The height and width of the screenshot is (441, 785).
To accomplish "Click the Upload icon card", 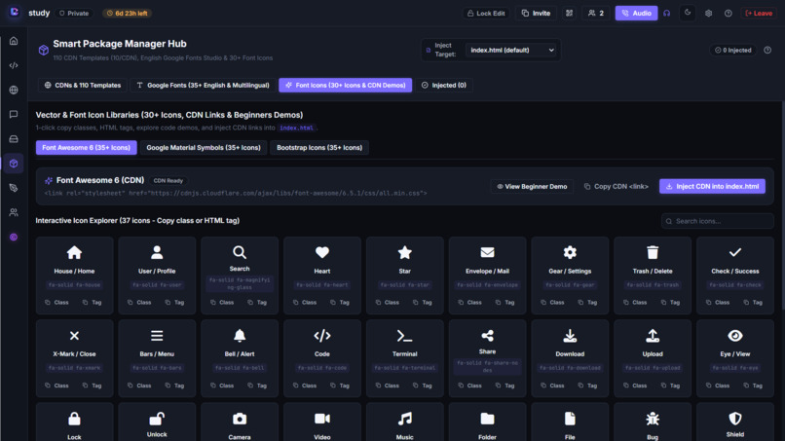I will tap(653, 358).
